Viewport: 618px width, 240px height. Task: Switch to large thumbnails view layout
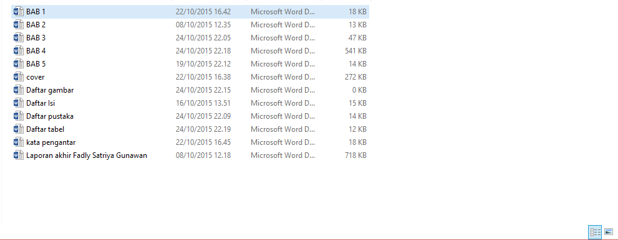(x=609, y=232)
